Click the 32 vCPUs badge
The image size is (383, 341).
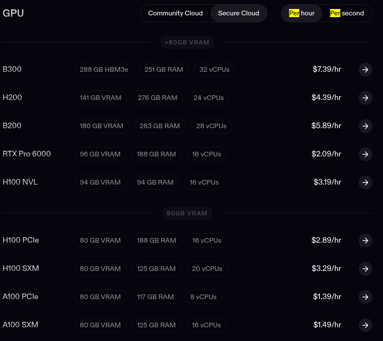[214, 70]
